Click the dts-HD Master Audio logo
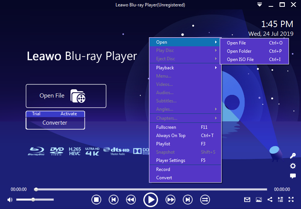Screen dimensions: 301x209 coord(116,151)
